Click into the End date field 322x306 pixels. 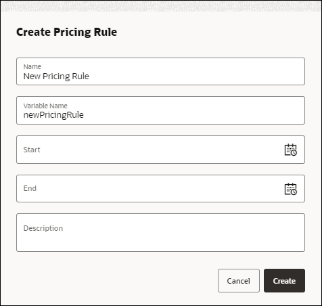click(x=160, y=188)
